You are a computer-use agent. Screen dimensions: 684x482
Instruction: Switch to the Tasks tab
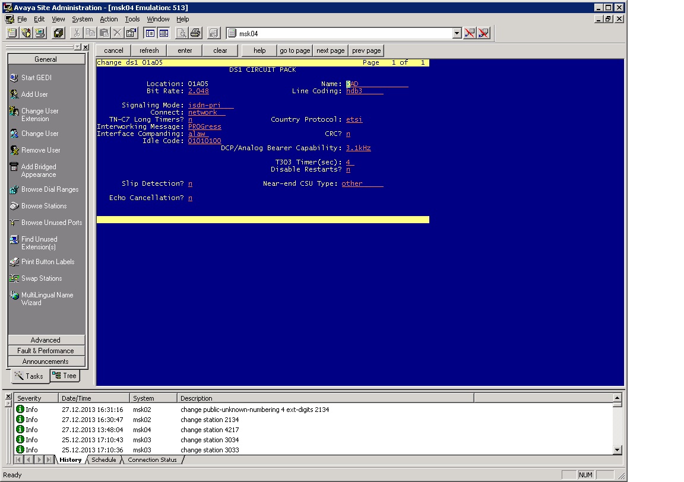(x=30, y=376)
